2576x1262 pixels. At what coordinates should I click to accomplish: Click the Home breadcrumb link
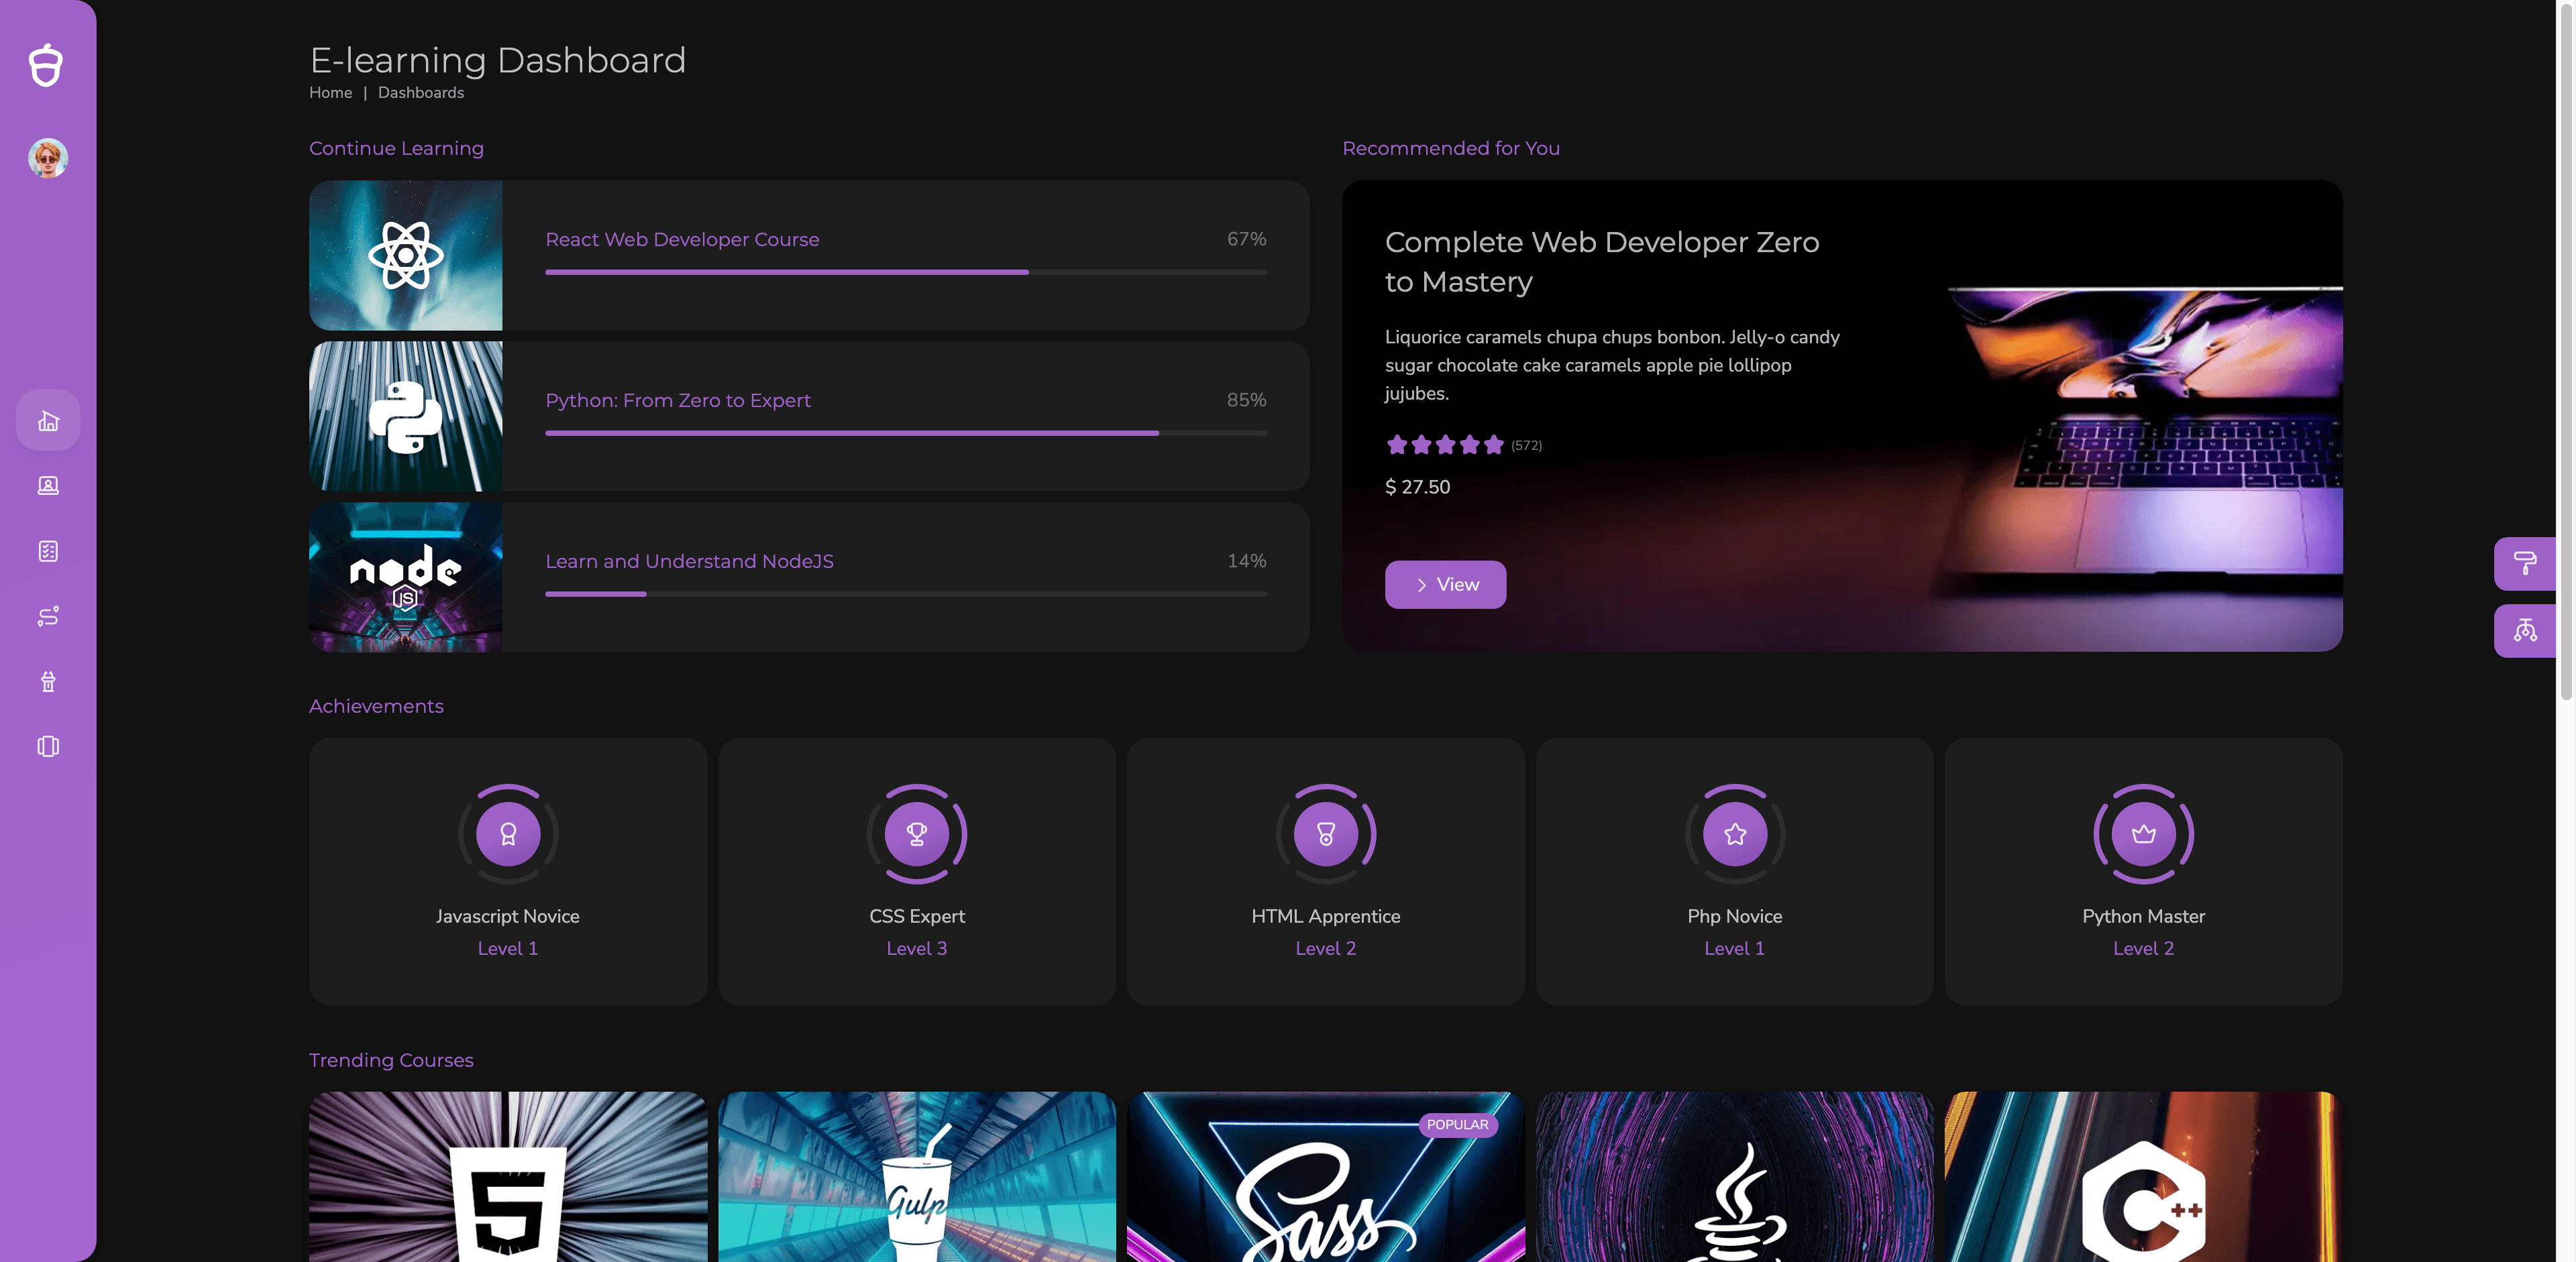[x=330, y=93]
